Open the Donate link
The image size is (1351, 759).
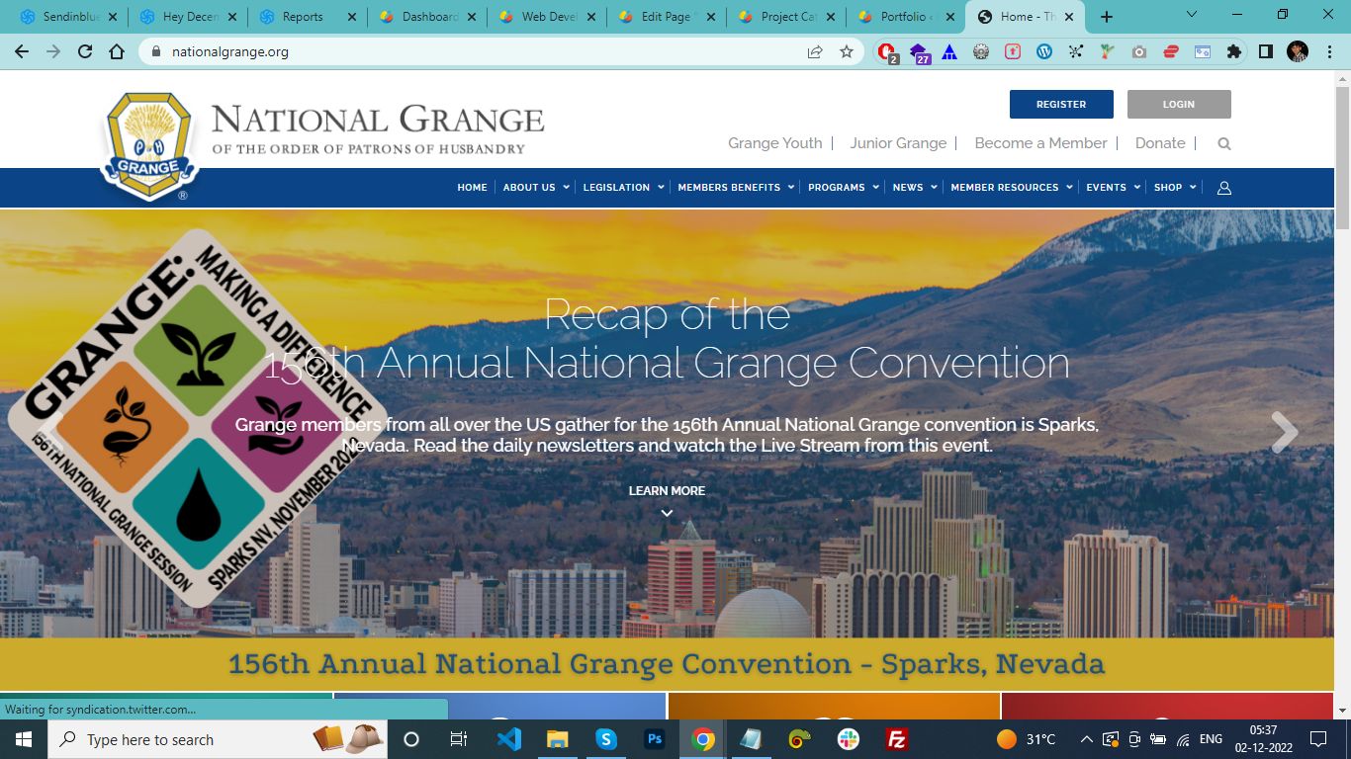click(x=1160, y=143)
